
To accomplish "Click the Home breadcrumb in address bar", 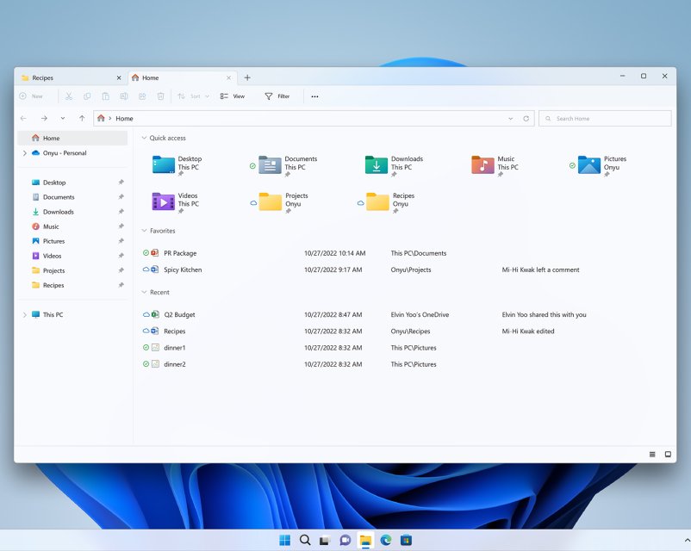I will coord(124,119).
